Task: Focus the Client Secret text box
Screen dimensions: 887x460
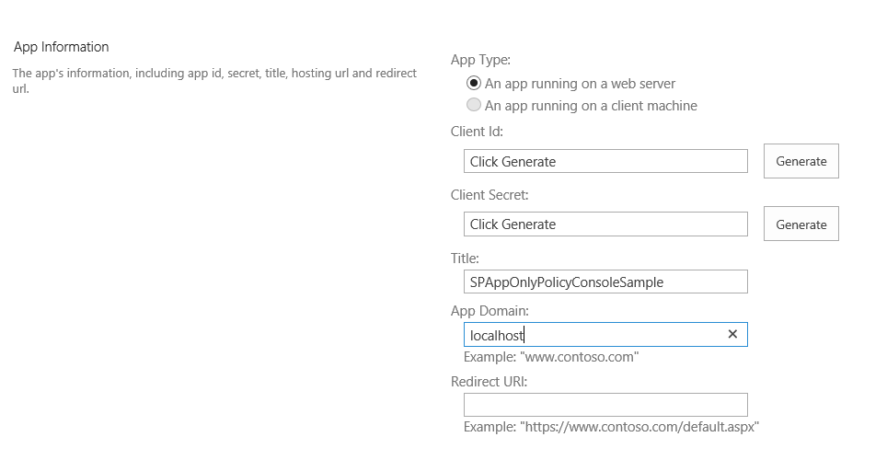Action: click(x=605, y=224)
